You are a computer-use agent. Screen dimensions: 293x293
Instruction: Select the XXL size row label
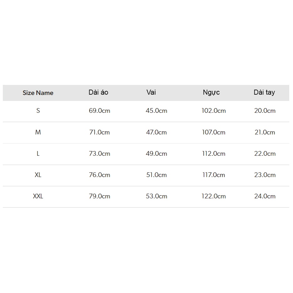click(x=38, y=196)
